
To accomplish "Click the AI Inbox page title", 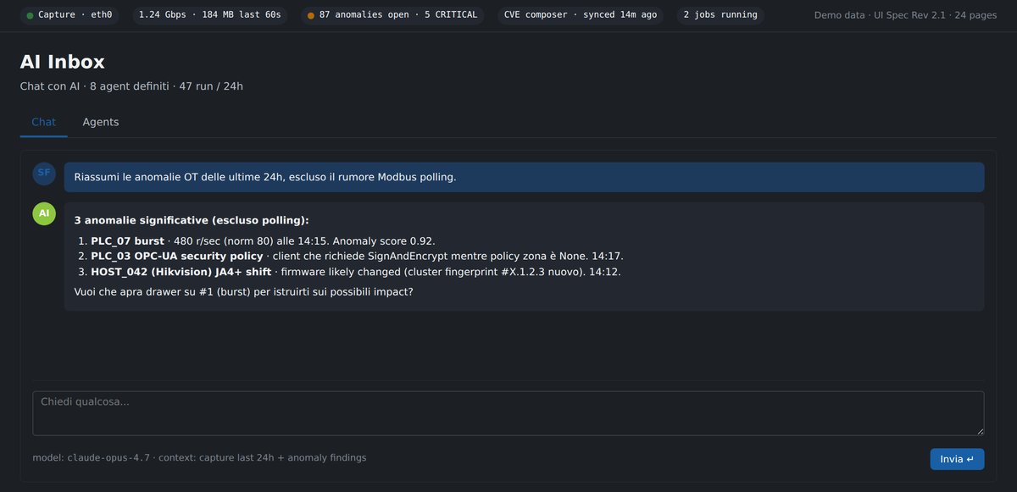I will coord(63,62).
